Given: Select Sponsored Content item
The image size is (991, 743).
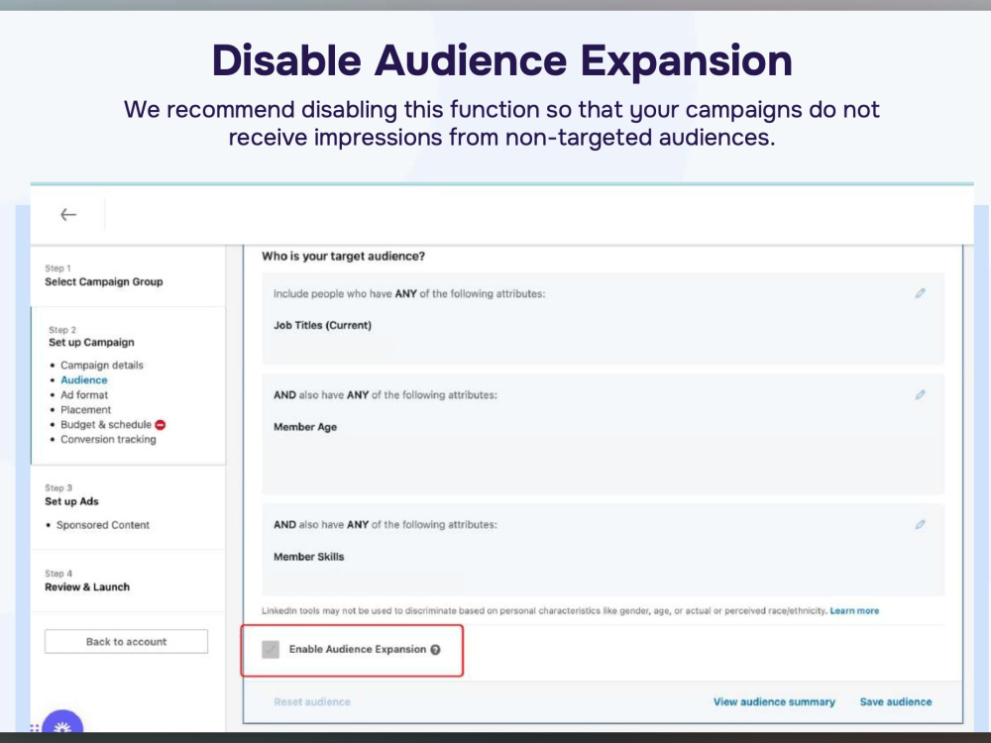Looking at the screenshot, I should click(102, 525).
